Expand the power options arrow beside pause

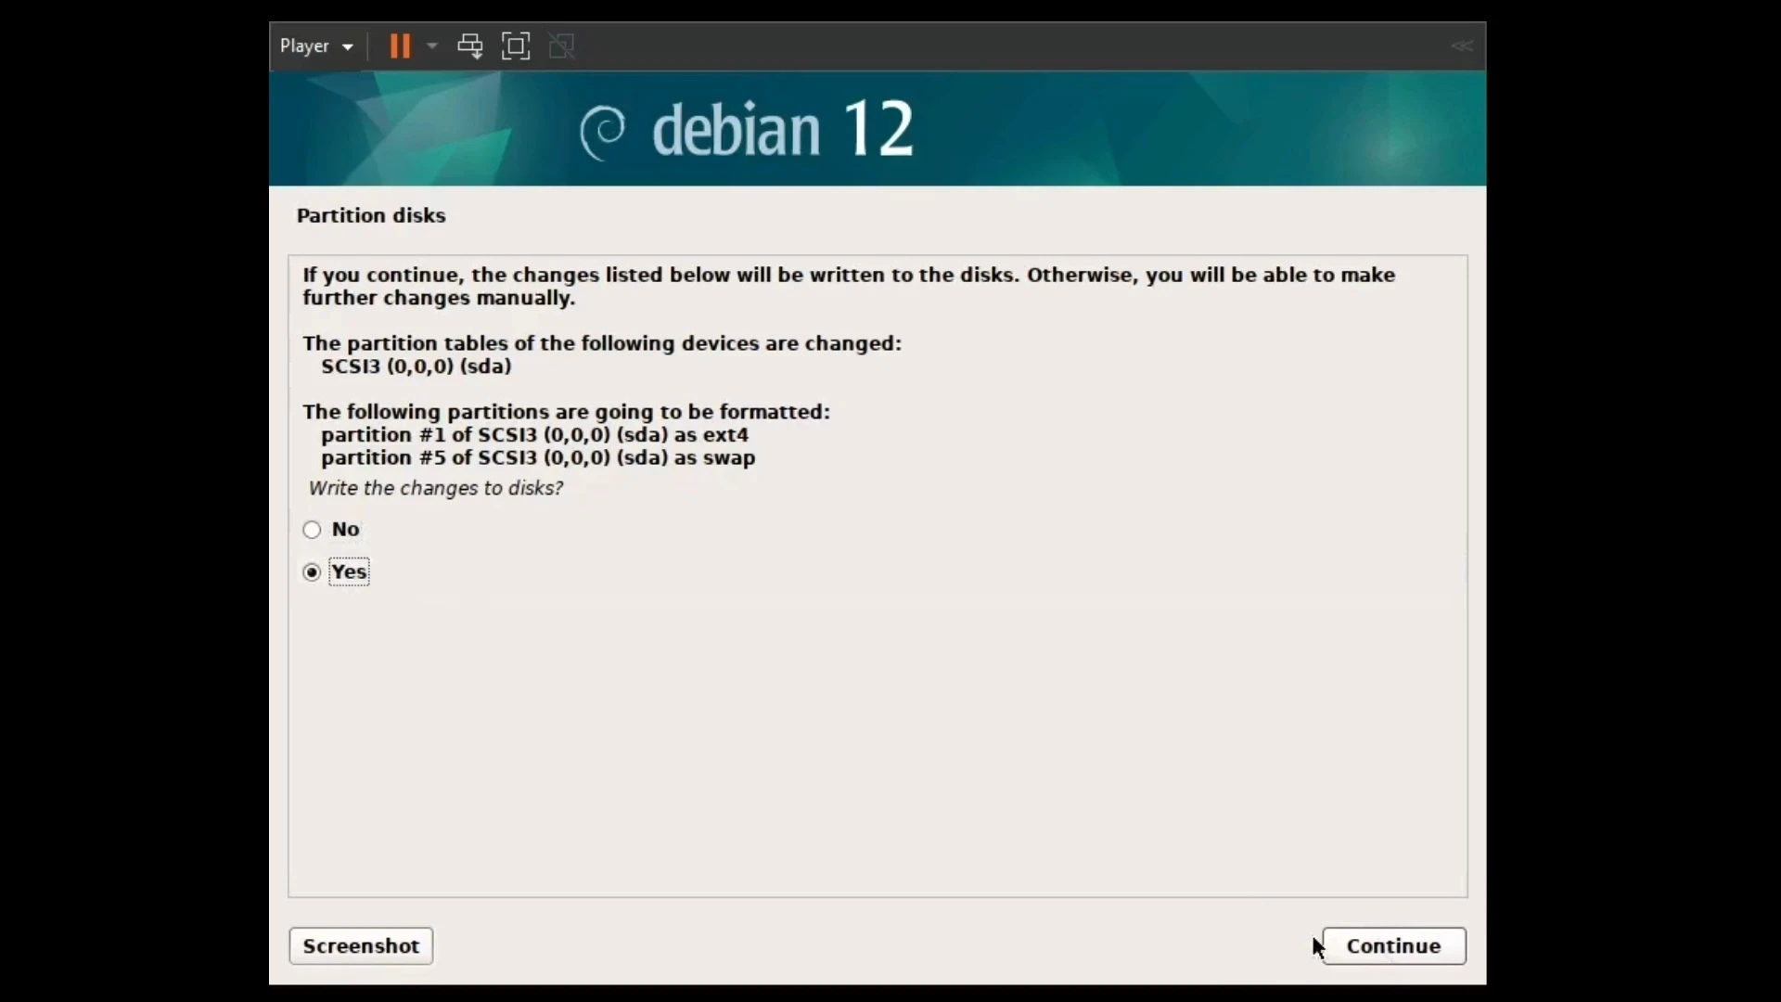432,46
